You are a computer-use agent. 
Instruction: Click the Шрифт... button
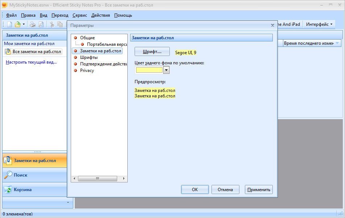(152, 52)
